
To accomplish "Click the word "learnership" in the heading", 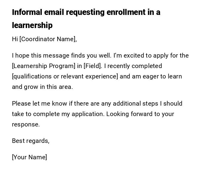I will (x=32, y=26).
